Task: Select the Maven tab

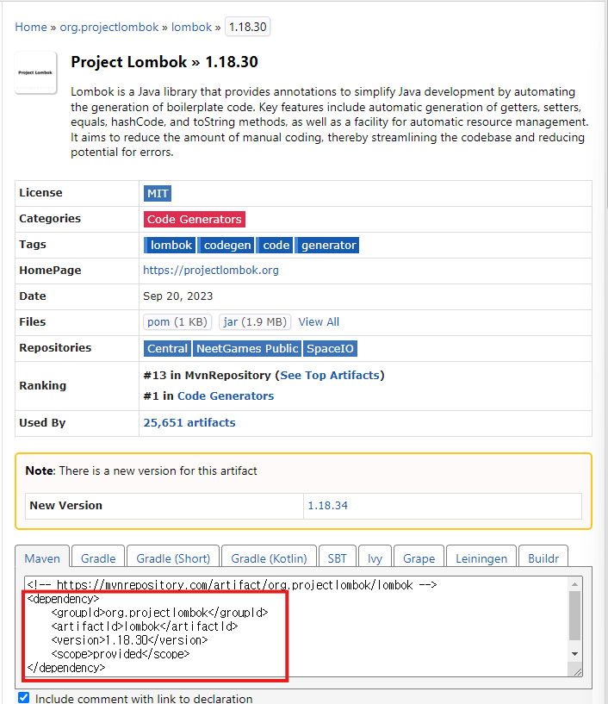Action: tap(42, 558)
